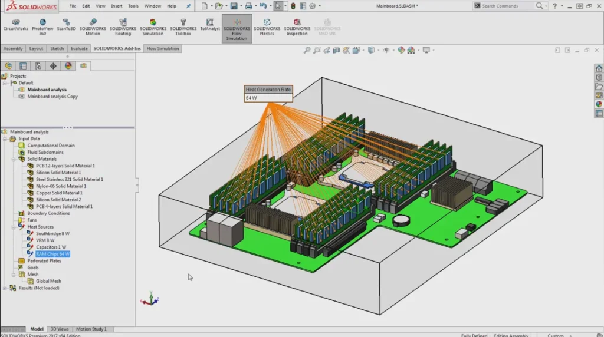Collapse the Heat Sources node
Image resolution: width=604 pixels, height=337 pixels.
tap(14, 227)
